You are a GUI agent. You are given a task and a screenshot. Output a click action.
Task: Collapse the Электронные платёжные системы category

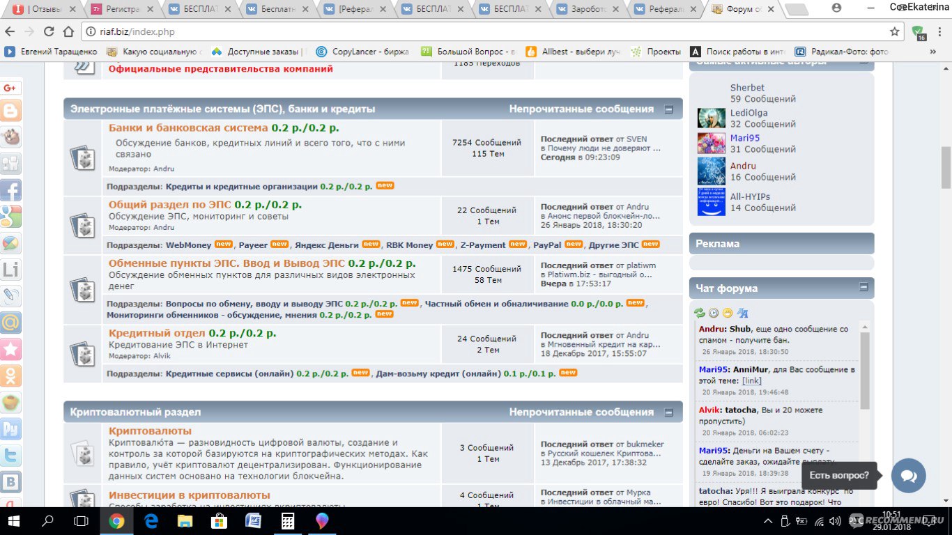(x=668, y=109)
